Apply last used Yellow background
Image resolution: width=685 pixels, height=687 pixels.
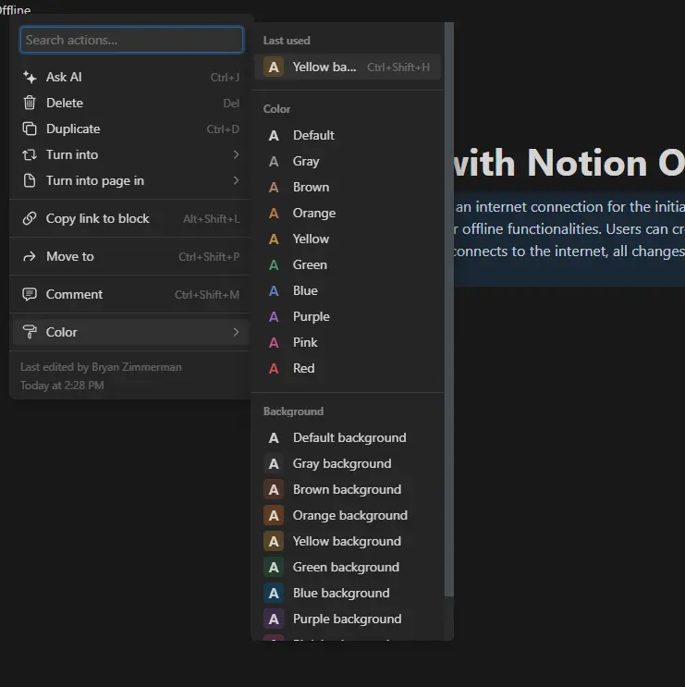pyautogui.click(x=348, y=67)
